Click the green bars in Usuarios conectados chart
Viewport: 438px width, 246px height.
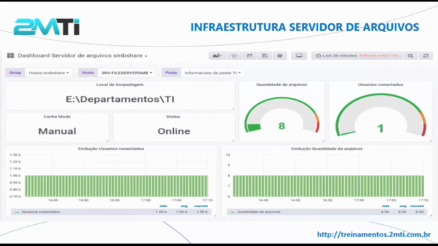(116, 186)
